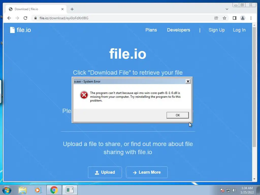Click the page scrollbar down arrow
Viewport: 260px width, 195px height.
(254, 179)
